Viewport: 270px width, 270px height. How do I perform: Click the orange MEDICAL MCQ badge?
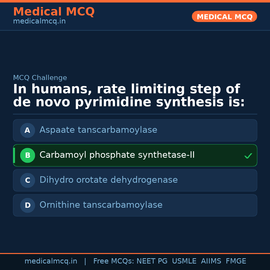tap(224, 17)
